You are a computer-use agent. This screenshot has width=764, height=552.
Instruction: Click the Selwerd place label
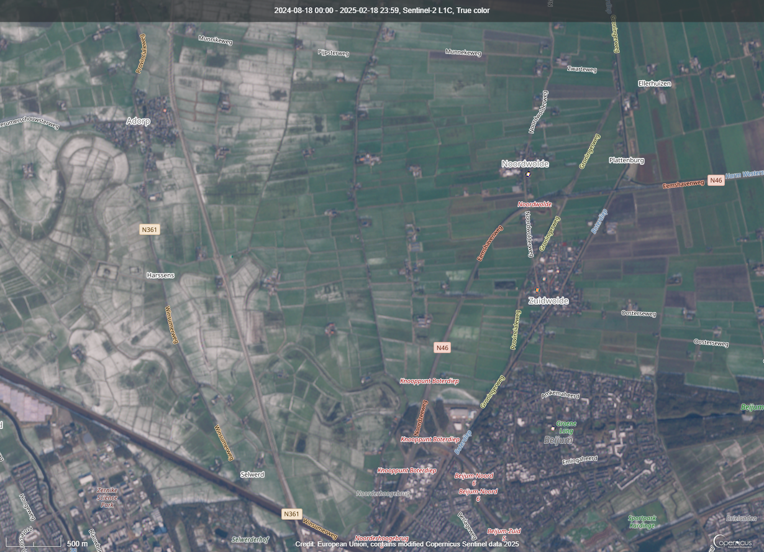point(252,474)
